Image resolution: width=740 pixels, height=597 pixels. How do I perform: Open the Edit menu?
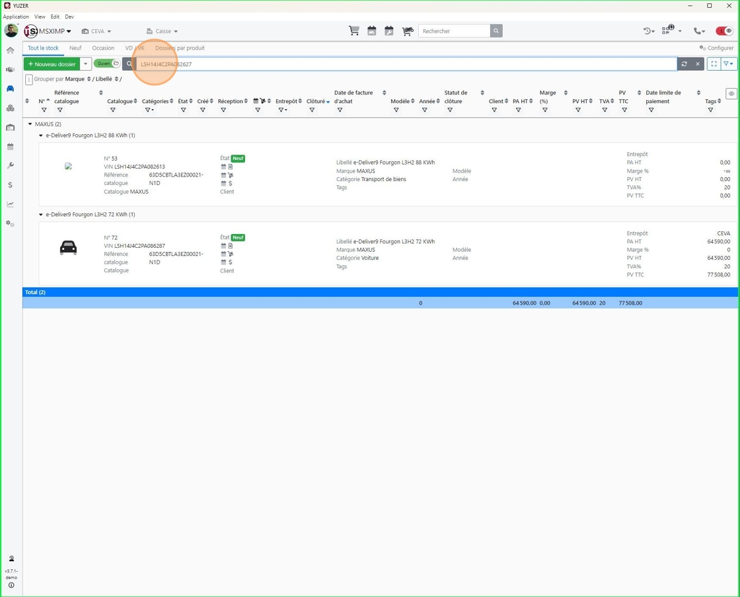[x=55, y=17]
